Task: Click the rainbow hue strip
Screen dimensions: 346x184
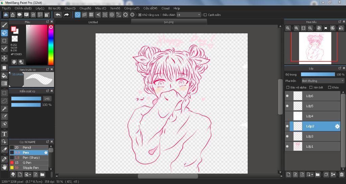Action: (x=51, y=45)
